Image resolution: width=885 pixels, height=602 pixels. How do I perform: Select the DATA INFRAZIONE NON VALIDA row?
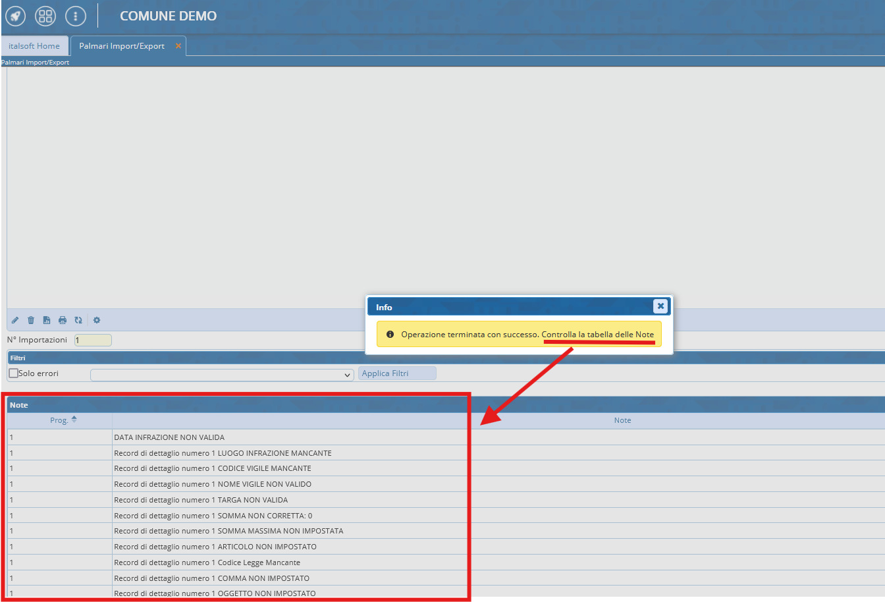[169, 437]
